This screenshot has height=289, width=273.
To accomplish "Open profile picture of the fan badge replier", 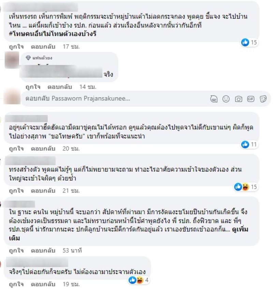I will tap(12, 60).
